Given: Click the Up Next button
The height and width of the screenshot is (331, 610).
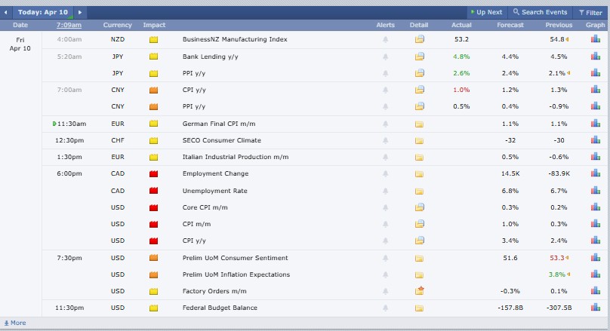Looking at the screenshot, I should tap(486, 12).
